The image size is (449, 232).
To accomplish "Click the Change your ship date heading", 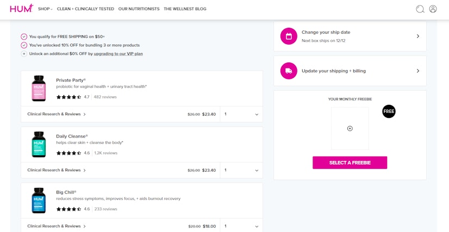I will [x=326, y=32].
